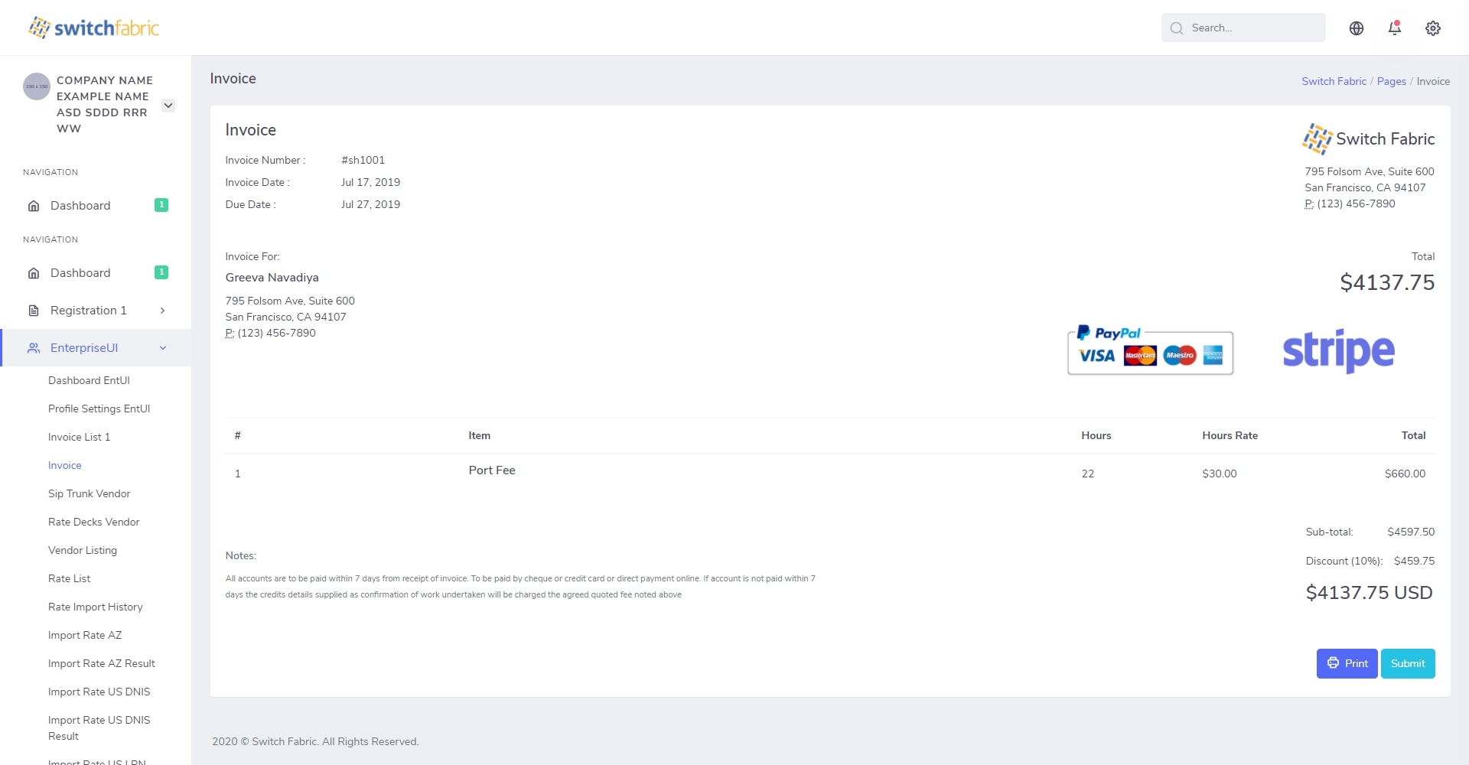Screen dimensions: 1469x765
Task: Focus the Search input field
Action: pos(1252,28)
